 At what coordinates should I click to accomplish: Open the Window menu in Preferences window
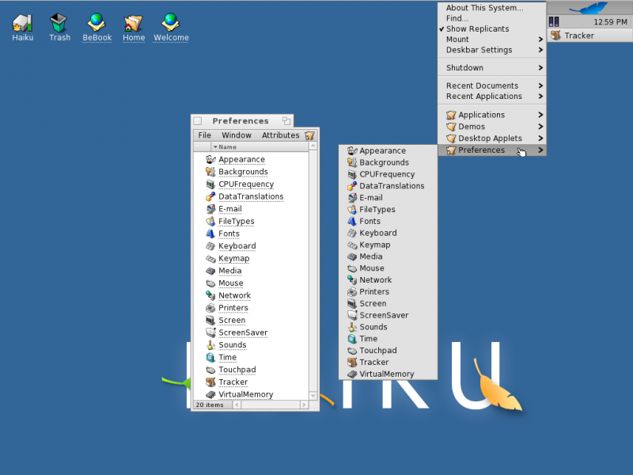coord(236,135)
